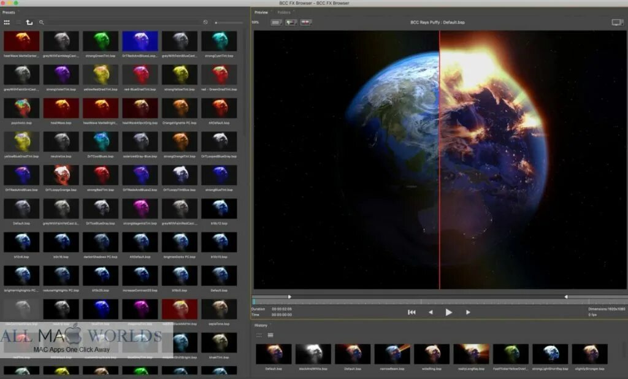Select red-BlueGradTint.bap preset thumbnail
Image resolution: width=628 pixels, height=379 pixels.
(140, 75)
